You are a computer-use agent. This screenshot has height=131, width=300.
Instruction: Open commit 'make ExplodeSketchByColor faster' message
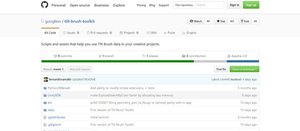click(x=132, y=95)
